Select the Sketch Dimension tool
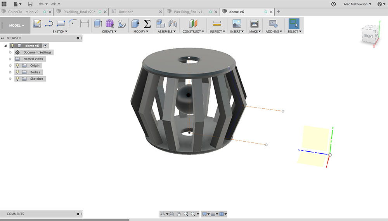Screen dimensions: 388x221 84,24
